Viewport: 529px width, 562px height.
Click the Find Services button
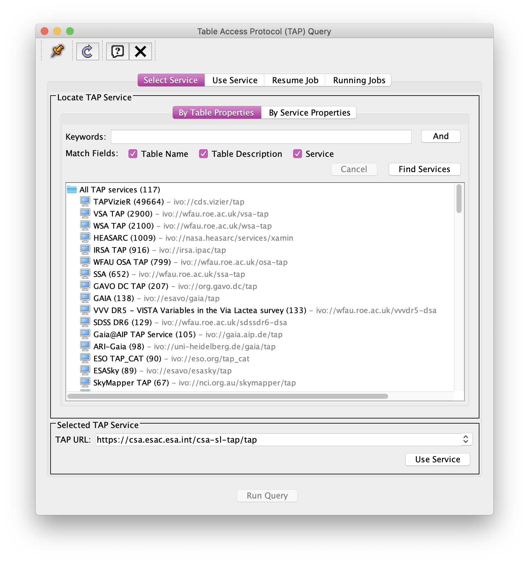coord(424,169)
